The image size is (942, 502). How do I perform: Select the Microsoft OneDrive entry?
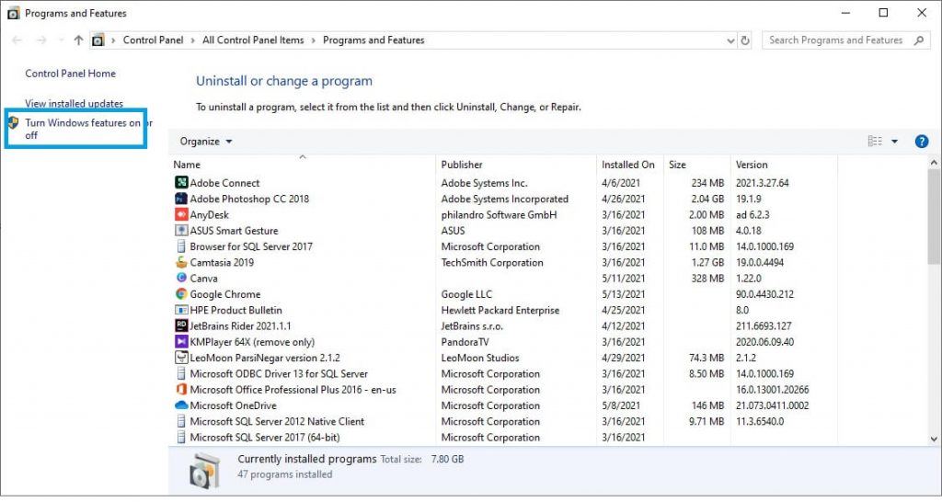(x=233, y=405)
